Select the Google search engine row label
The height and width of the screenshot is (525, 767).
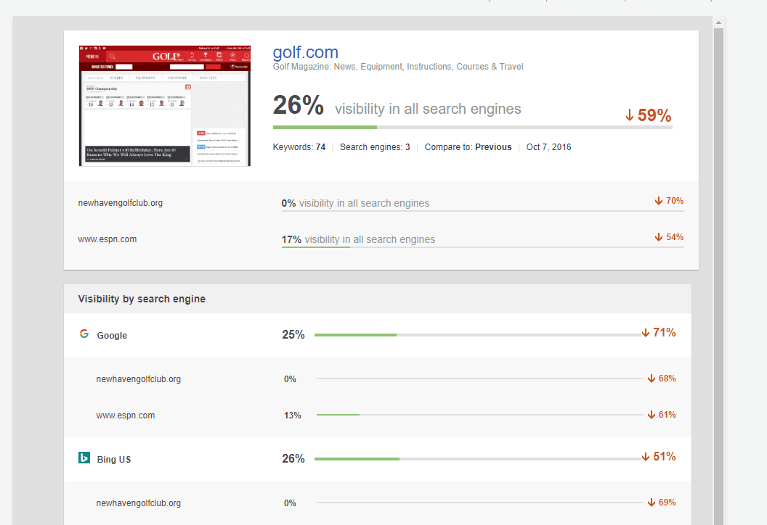point(112,336)
